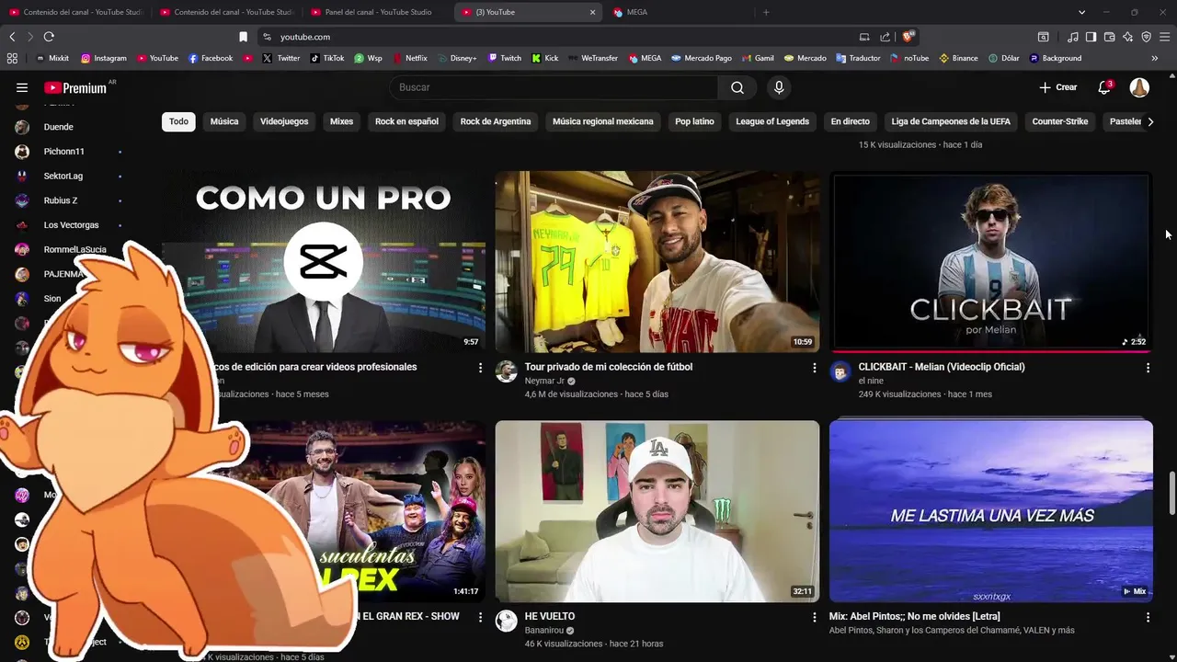This screenshot has width=1177, height=662.
Task: Open Los Vectorgas subscription in sidebar
Action: [70, 225]
